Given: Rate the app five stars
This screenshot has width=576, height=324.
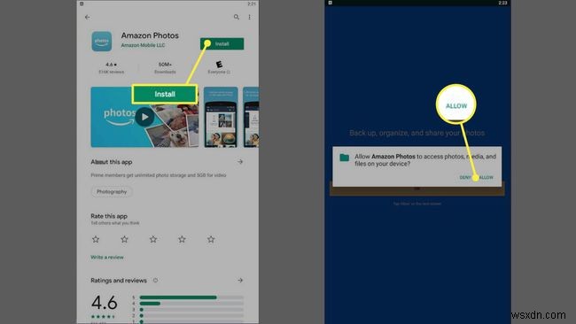Looking at the screenshot, I should pyautogui.click(x=211, y=239).
